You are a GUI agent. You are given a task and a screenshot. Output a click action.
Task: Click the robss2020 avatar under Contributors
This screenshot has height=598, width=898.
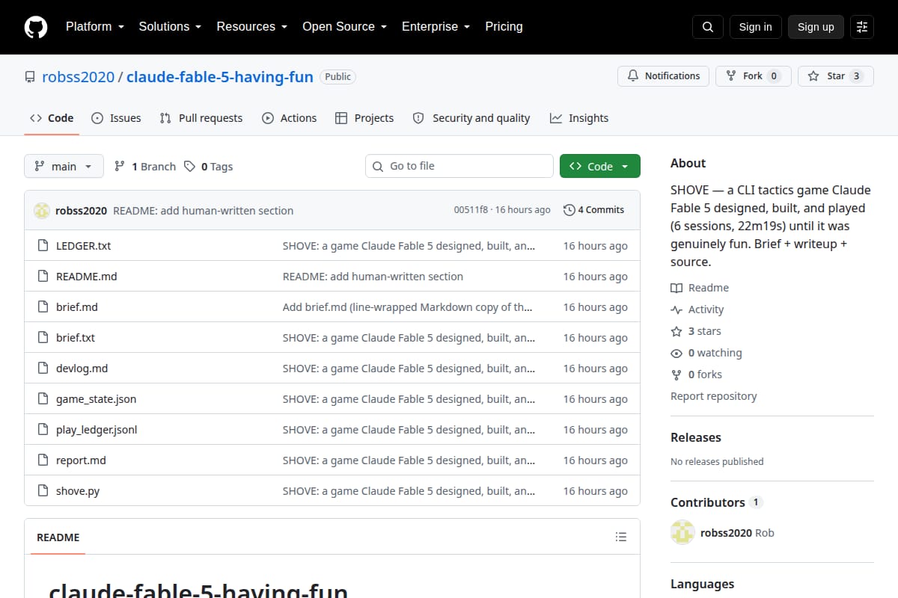click(x=682, y=533)
